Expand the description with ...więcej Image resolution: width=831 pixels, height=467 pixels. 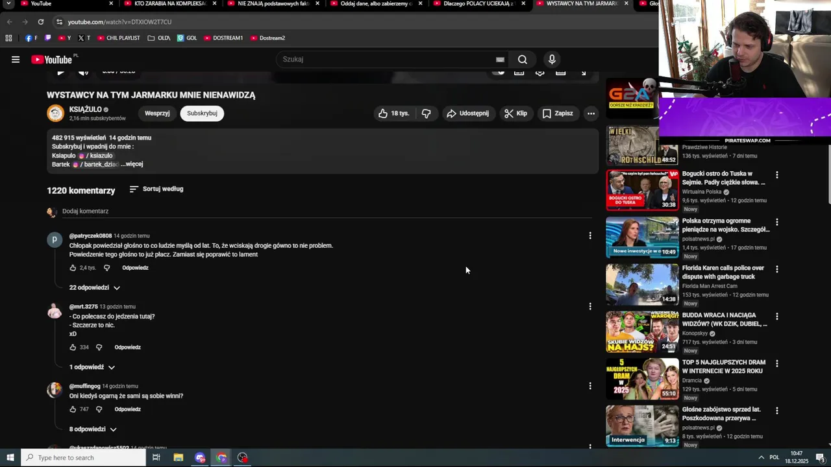click(132, 165)
